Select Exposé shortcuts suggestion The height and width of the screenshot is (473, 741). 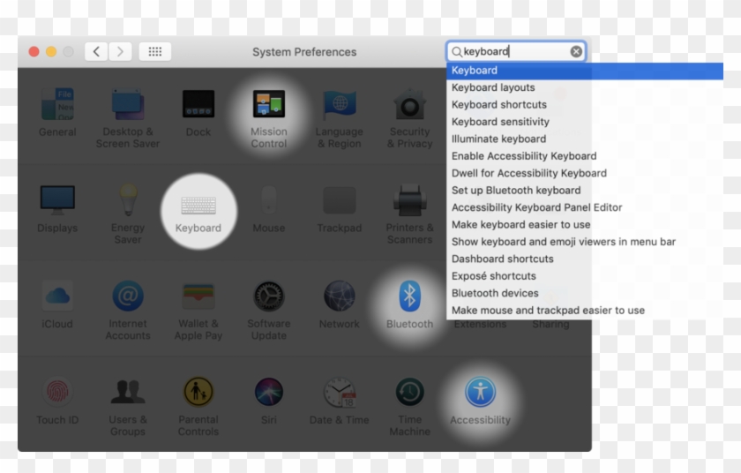point(585,276)
